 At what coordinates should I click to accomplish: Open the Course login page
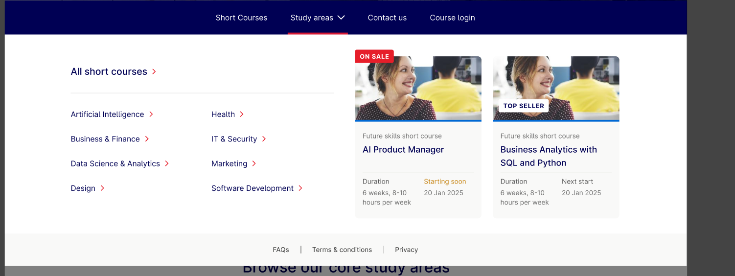(452, 18)
